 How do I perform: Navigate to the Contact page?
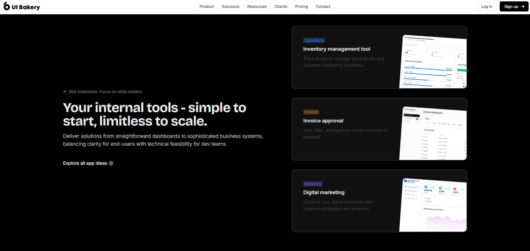tap(323, 6)
